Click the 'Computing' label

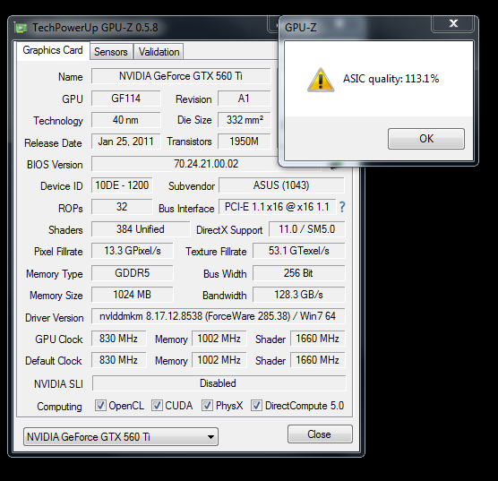point(59,407)
